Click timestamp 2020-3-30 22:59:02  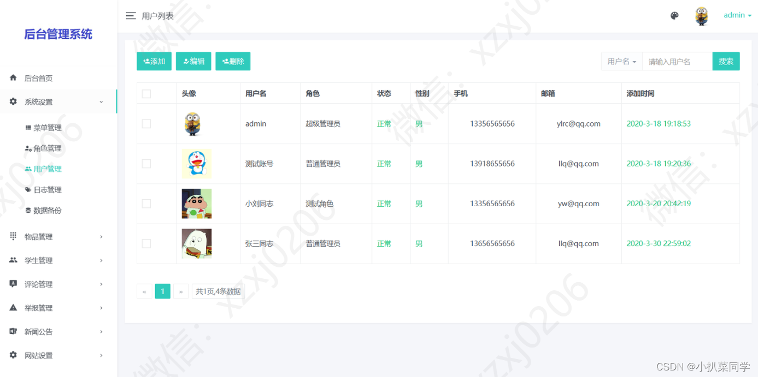(x=659, y=243)
